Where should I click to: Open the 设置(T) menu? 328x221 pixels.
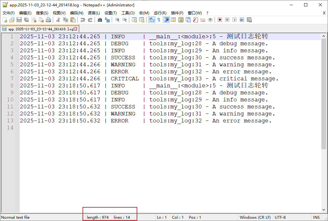(x=111, y=13)
